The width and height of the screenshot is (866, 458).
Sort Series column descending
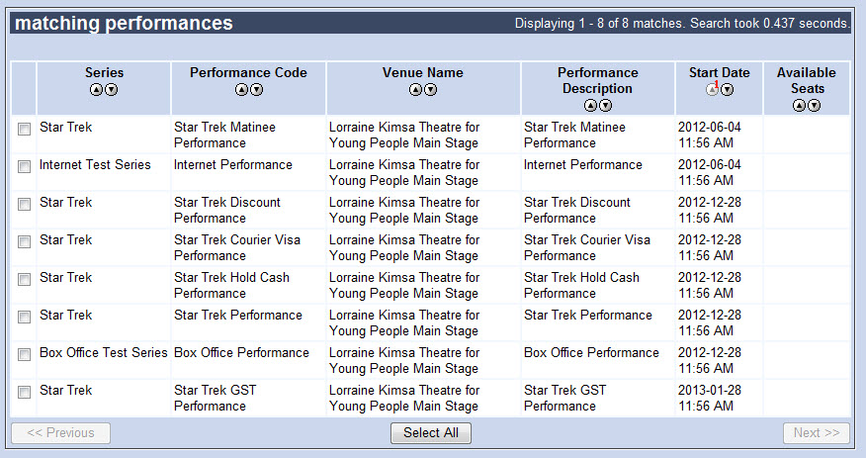[x=112, y=89]
